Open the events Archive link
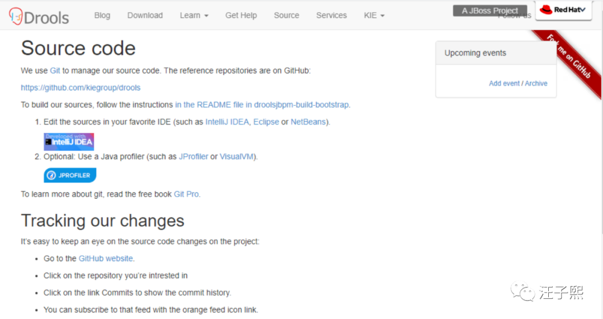The height and width of the screenshot is (319, 603). click(536, 84)
